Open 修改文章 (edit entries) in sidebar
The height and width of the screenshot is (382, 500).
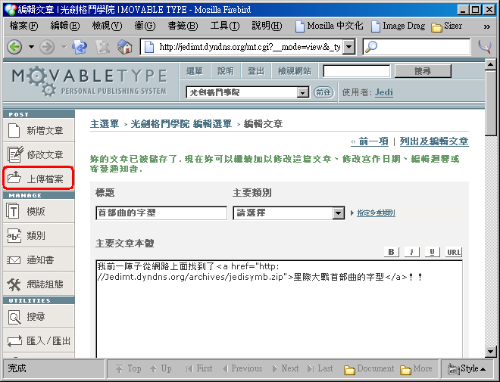39,155
